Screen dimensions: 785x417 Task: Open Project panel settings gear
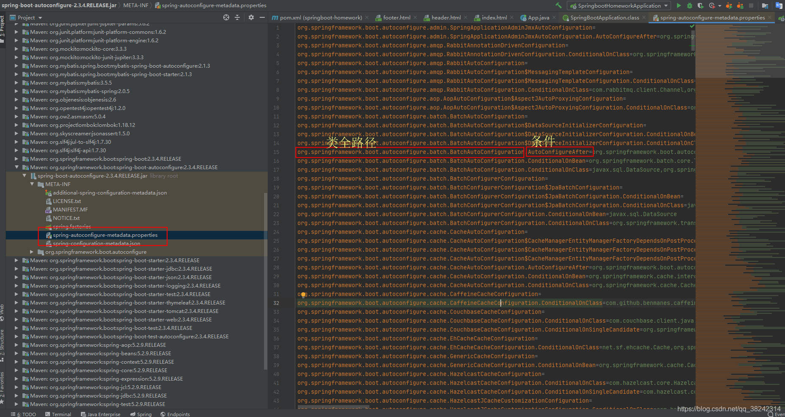pyautogui.click(x=251, y=17)
